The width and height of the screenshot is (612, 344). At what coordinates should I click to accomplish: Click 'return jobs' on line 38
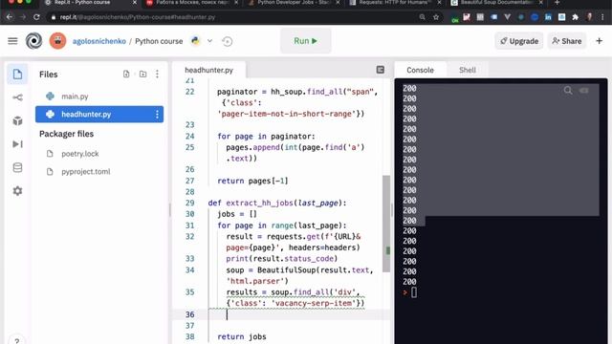242,336
